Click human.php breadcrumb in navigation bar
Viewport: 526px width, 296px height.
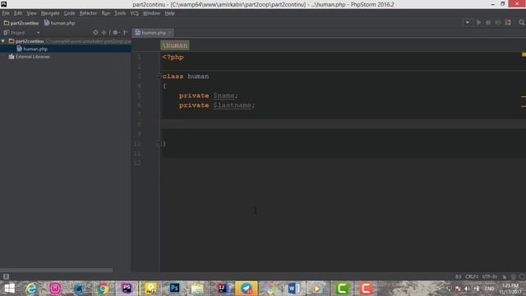coord(60,23)
